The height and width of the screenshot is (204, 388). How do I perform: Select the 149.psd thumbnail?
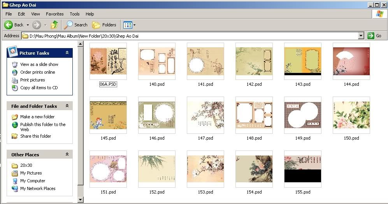[303, 115]
